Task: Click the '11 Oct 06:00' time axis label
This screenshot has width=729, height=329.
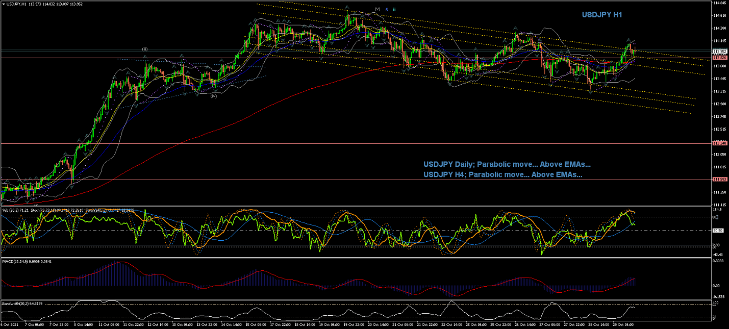Action: (108, 324)
